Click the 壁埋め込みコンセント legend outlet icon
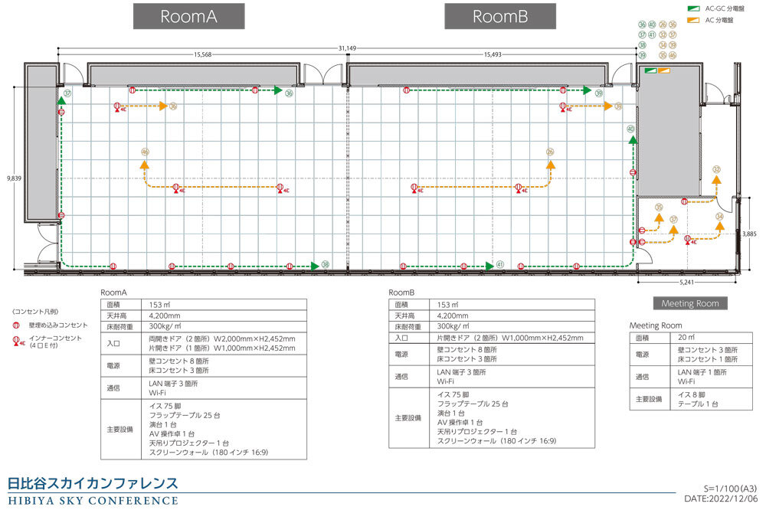Screen dimensions: 766x510 point(16,325)
